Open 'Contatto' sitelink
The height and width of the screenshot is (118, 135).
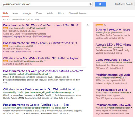tap(37, 52)
